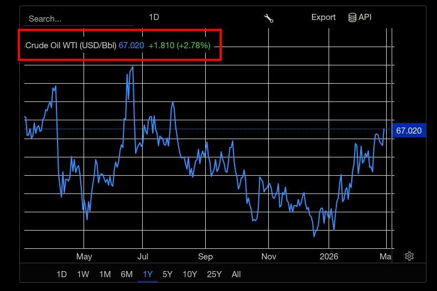Choose the 10Y time range

pos(190,274)
